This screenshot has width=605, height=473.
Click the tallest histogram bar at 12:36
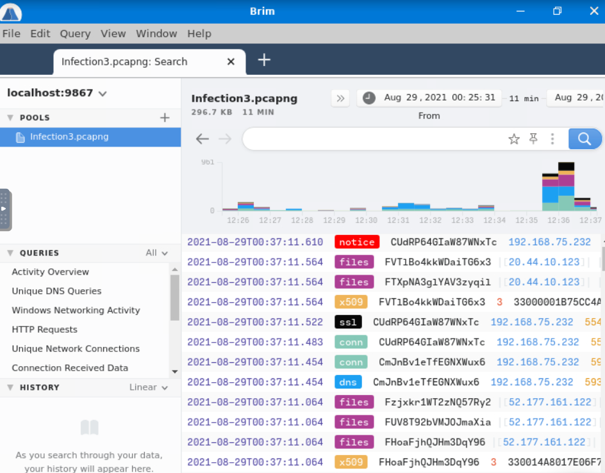[x=566, y=187]
